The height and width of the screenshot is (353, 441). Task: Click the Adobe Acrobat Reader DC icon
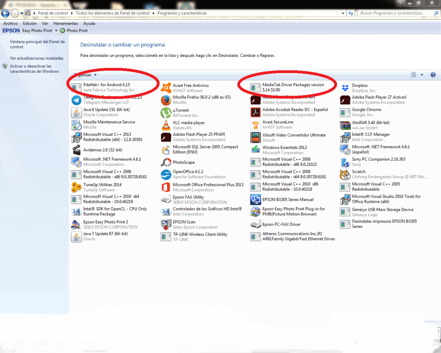click(255, 112)
